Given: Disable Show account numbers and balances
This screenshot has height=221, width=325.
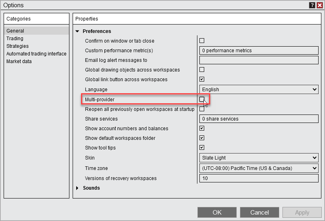Looking at the screenshot, I should click(x=202, y=128).
